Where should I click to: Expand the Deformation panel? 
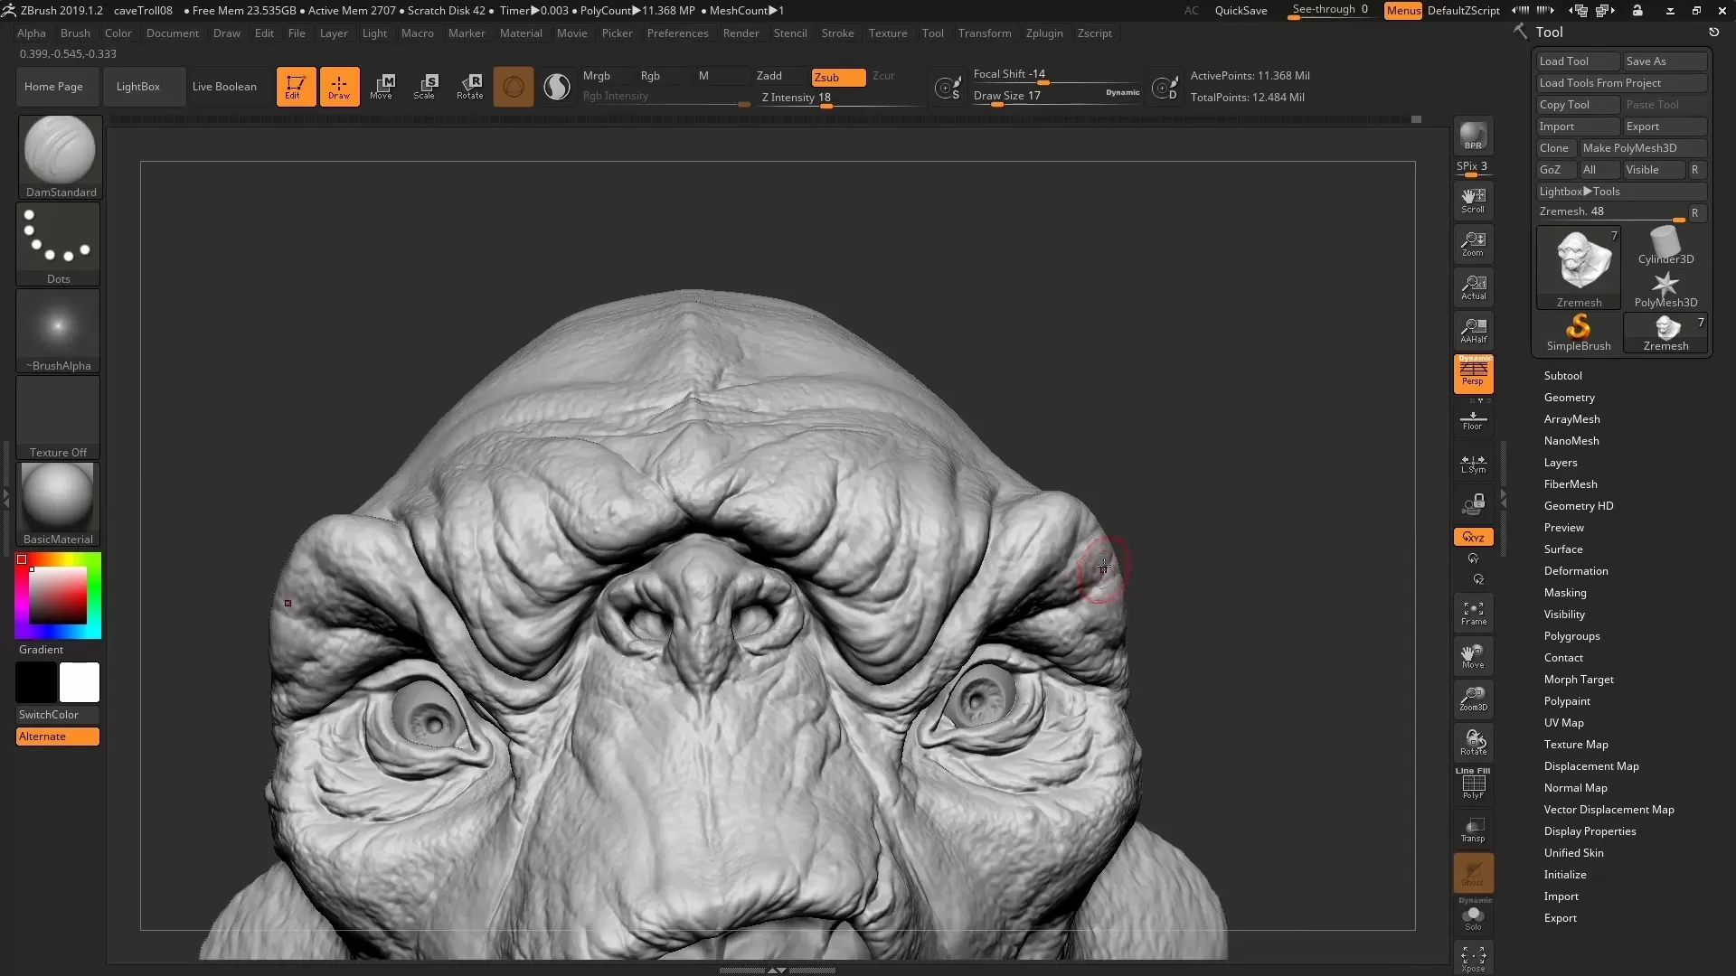(x=1576, y=570)
